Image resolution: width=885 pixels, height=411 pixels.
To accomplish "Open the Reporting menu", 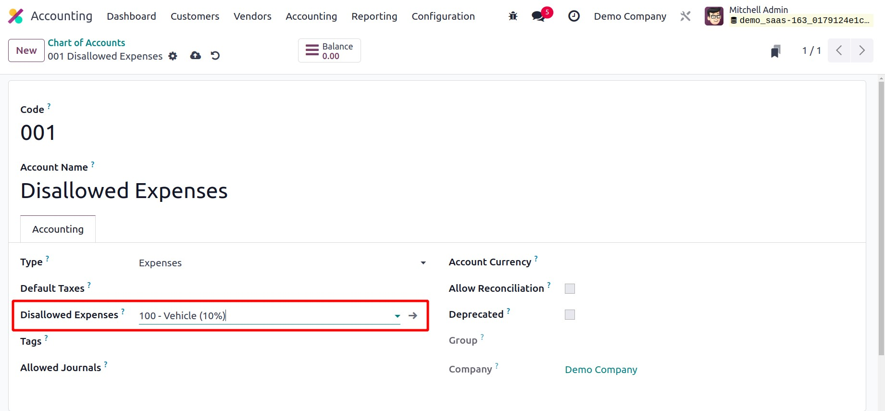I will 374,16.
